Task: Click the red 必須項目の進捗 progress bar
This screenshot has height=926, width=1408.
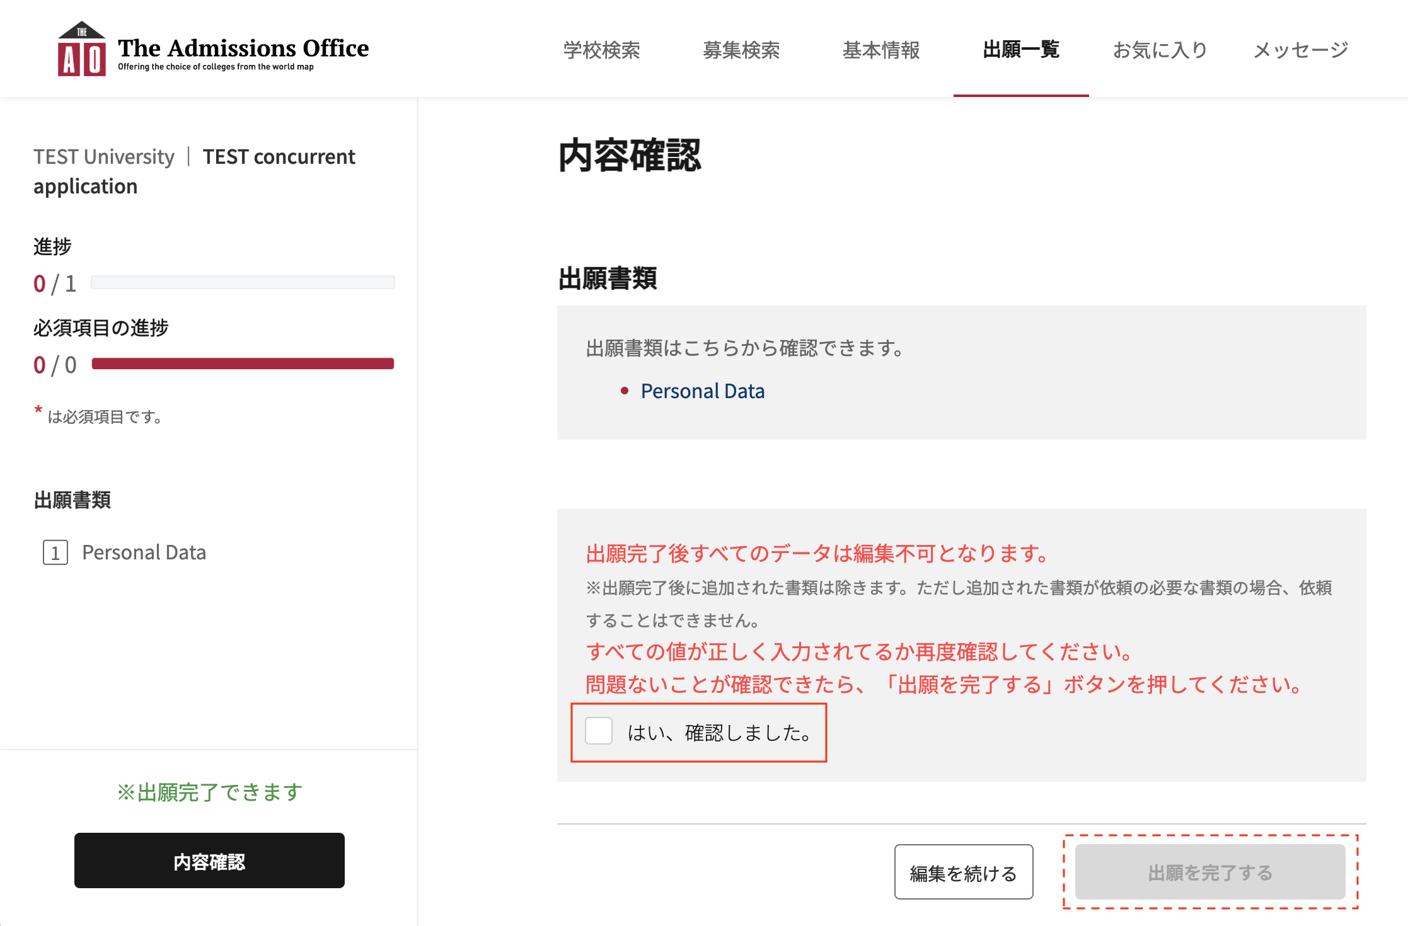Action: 243,363
